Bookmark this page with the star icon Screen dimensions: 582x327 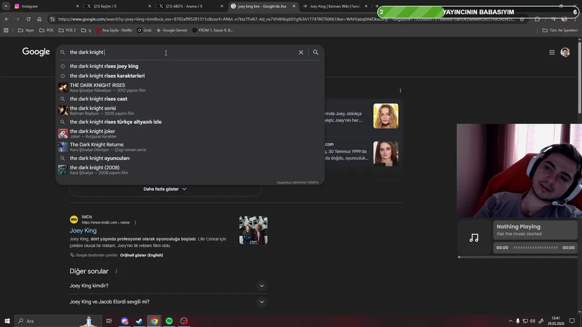(x=522, y=19)
